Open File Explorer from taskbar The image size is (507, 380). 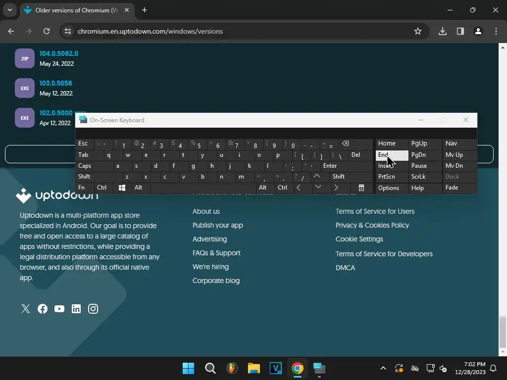[x=254, y=368]
